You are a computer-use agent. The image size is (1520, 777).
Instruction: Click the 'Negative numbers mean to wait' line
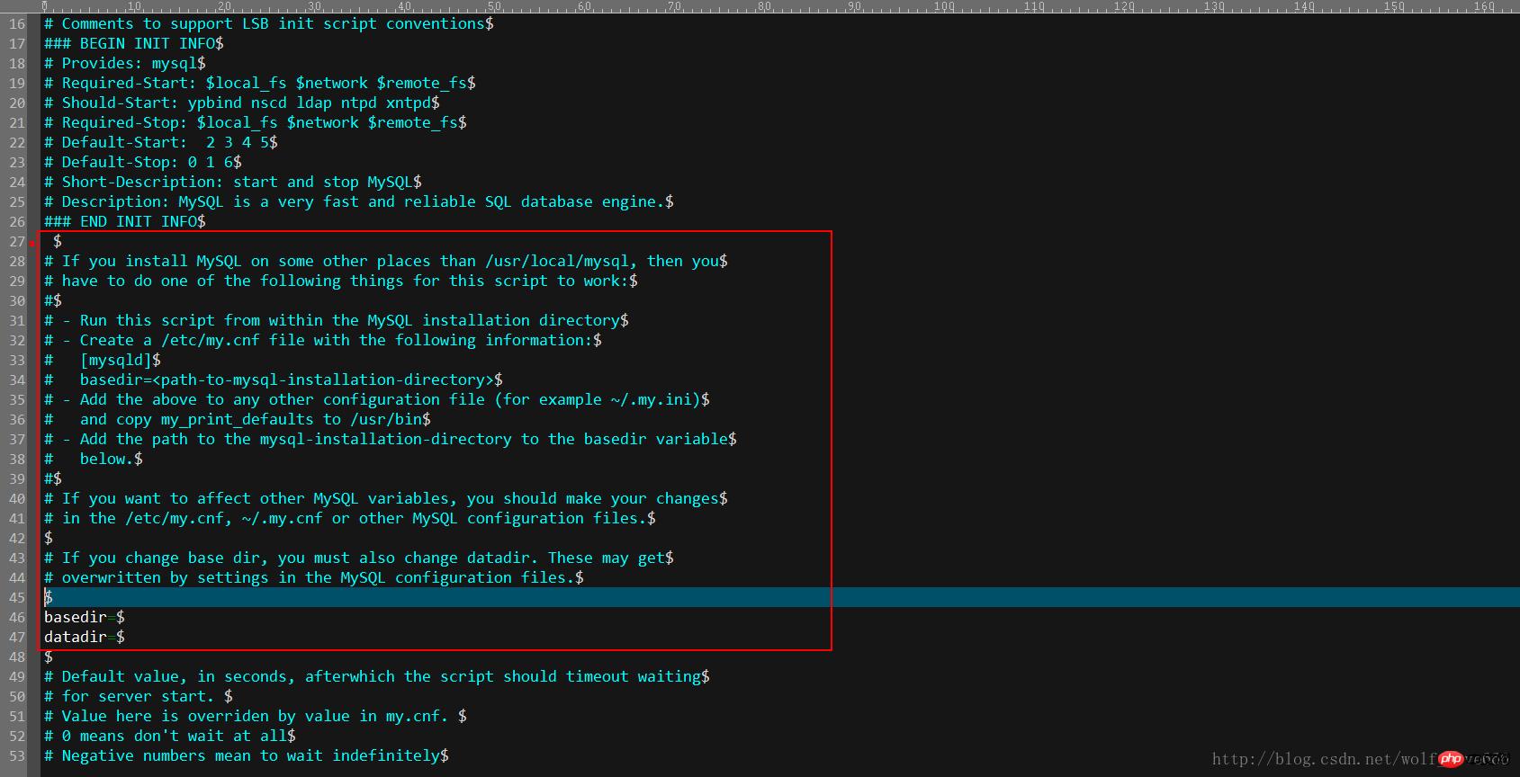pyautogui.click(x=247, y=755)
